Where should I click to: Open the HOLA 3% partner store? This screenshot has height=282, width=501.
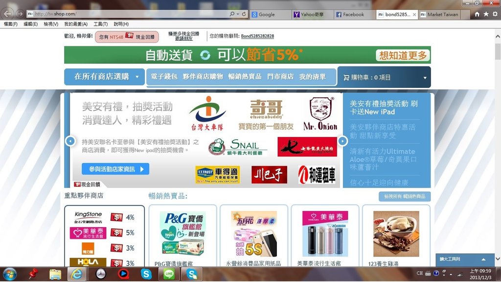click(x=104, y=262)
